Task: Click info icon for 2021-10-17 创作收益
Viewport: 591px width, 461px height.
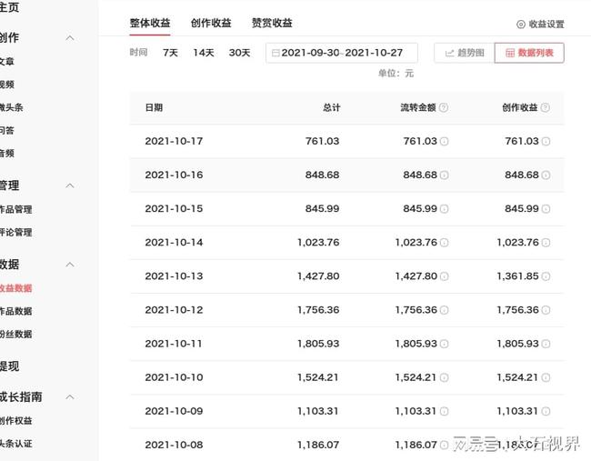Action: click(x=546, y=141)
